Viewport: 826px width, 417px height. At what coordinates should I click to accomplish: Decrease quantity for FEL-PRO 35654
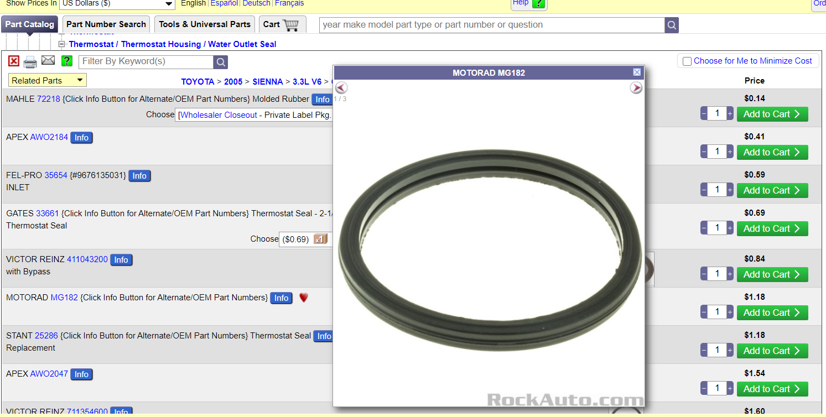click(x=704, y=190)
